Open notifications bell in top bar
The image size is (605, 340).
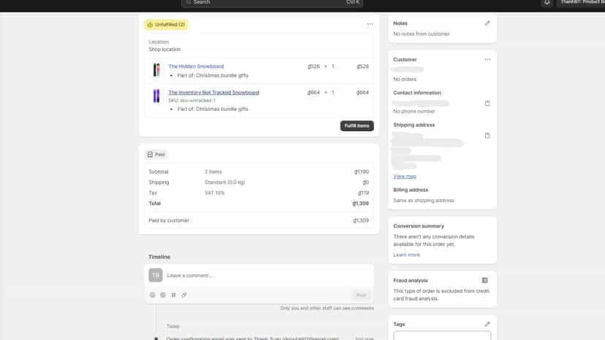coord(547,2)
